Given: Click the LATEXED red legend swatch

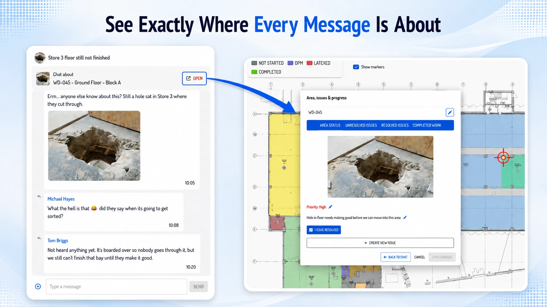Looking at the screenshot, I should click(x=309, y=63).
